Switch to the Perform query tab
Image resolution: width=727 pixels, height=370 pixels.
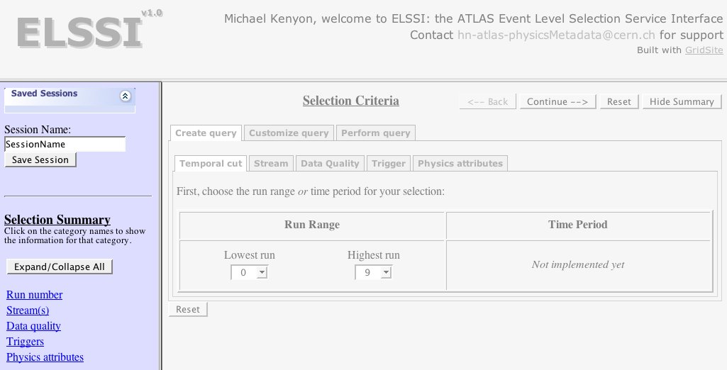(x=375, y=133)
